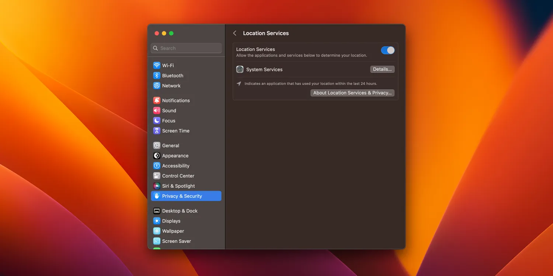
Task: Open Focus label in sidebar
Action: [168, 121]
